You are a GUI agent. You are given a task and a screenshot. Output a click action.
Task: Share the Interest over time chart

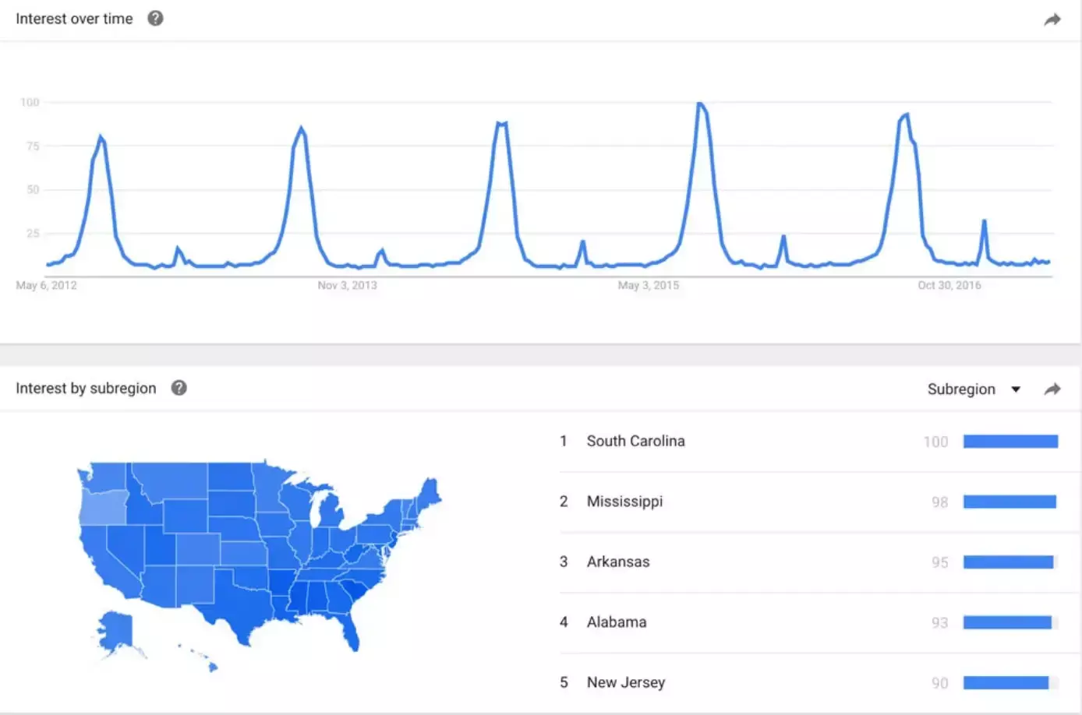coord(1052,19)
